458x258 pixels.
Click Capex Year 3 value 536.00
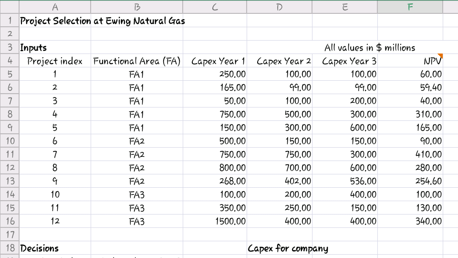(x=344, y=181)
